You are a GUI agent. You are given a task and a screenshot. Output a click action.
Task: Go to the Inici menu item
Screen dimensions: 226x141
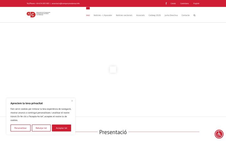(x=88, y=15)
